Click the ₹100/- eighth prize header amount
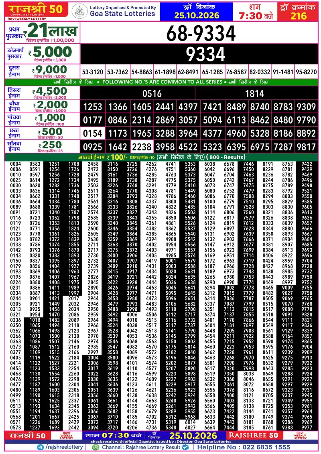This screenshot has width=321, height=454. (117, 157)
